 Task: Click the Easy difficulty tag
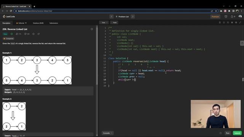coord(5,34)
